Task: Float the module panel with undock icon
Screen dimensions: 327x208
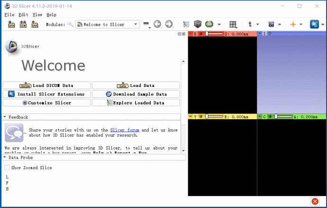Action: [x=179, y=34]
